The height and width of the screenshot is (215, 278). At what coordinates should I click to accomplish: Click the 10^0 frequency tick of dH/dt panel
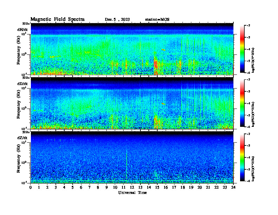point(24,54)
